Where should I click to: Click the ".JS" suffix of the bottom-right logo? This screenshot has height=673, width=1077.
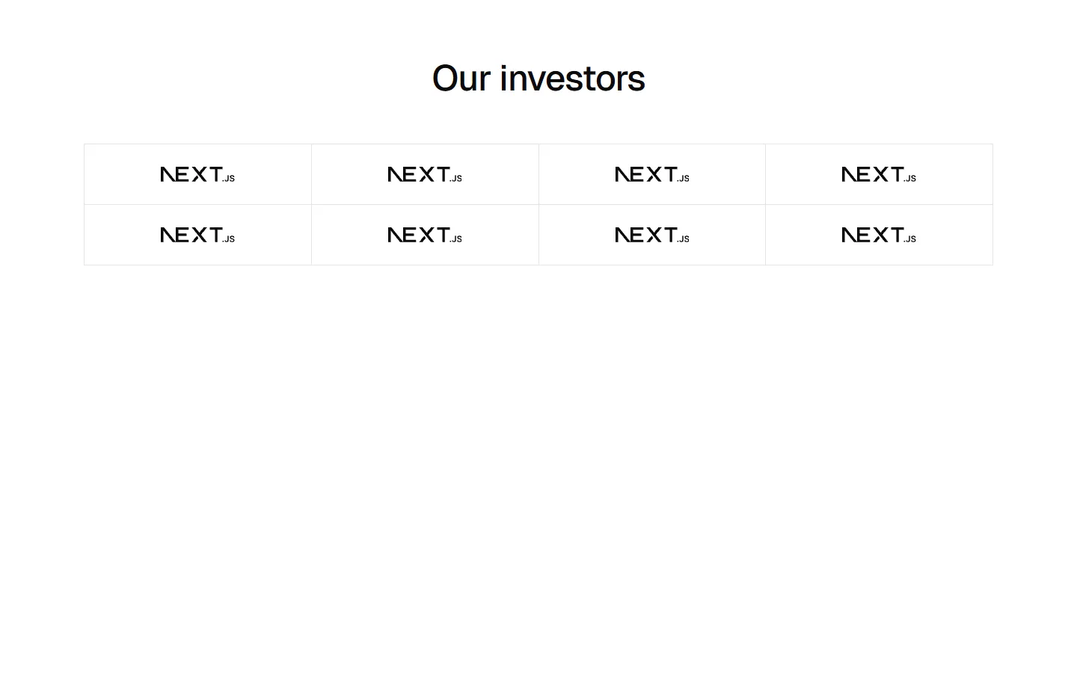pyautogui.click(x=910, y=239)
